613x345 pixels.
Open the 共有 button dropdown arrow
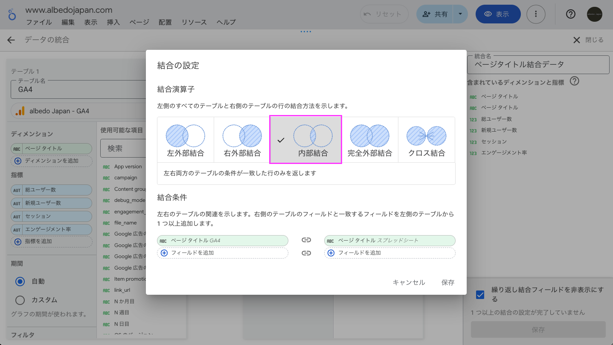pos(460,14)
